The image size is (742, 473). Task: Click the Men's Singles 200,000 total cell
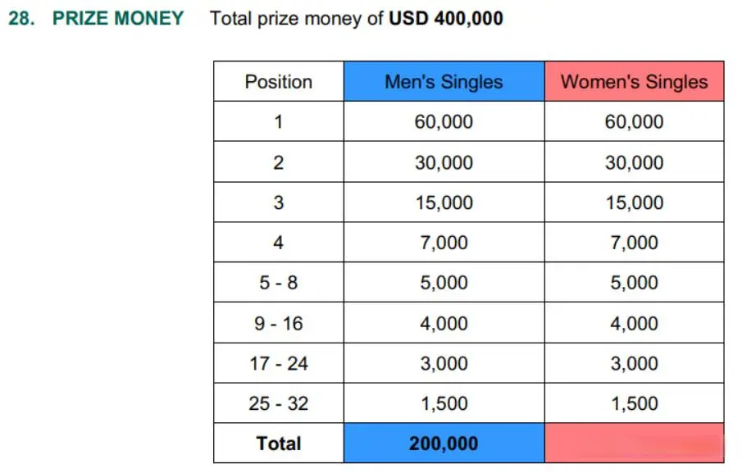click(x=444, y=443)
